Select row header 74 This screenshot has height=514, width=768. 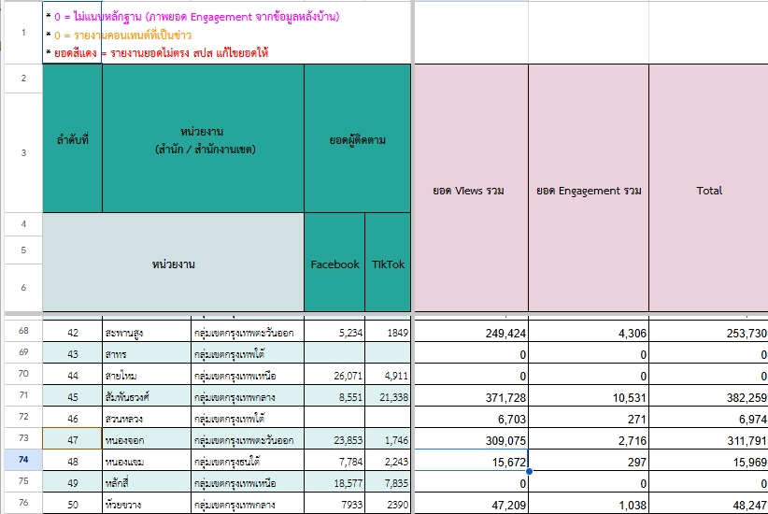pyautogui.click(x=21, y=460)
